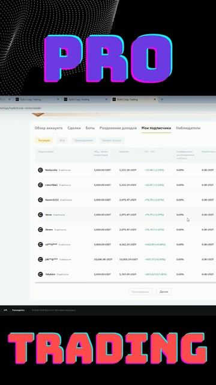Select the Мои подписчики tab
216x385 pixels.
156,128
